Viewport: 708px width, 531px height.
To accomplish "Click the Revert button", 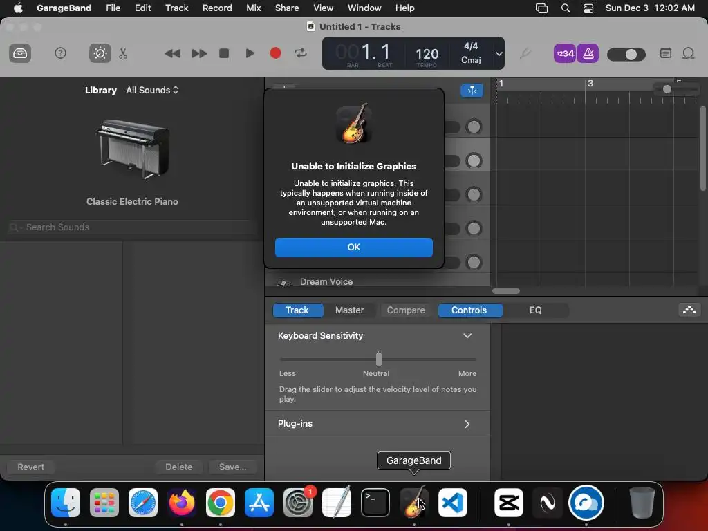I will [x=30, y=467].
